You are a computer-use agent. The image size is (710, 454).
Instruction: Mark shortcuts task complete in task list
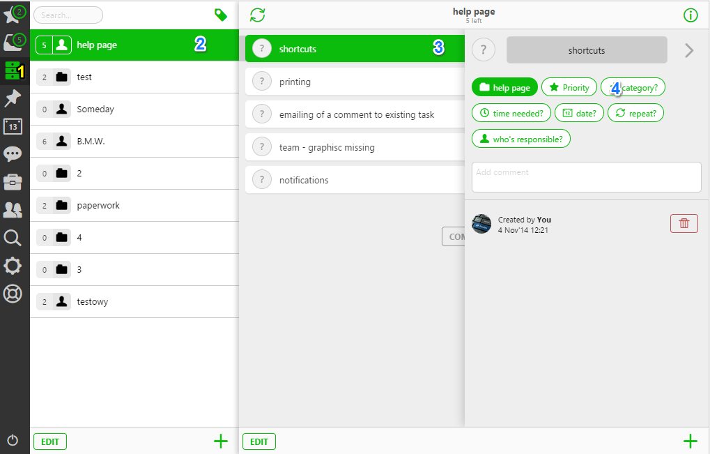[x=262, y=49]
